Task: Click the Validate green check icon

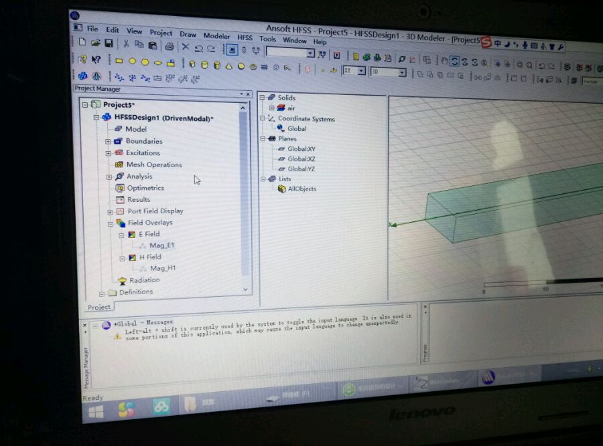Action: pyautogui.click(x=366, y=58)
